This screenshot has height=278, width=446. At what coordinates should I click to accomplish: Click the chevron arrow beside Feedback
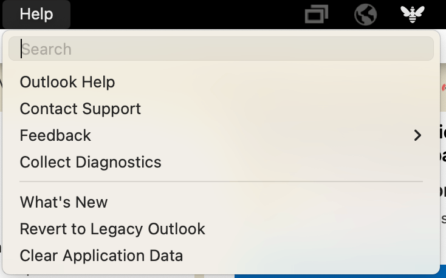(x=417, y=135)
